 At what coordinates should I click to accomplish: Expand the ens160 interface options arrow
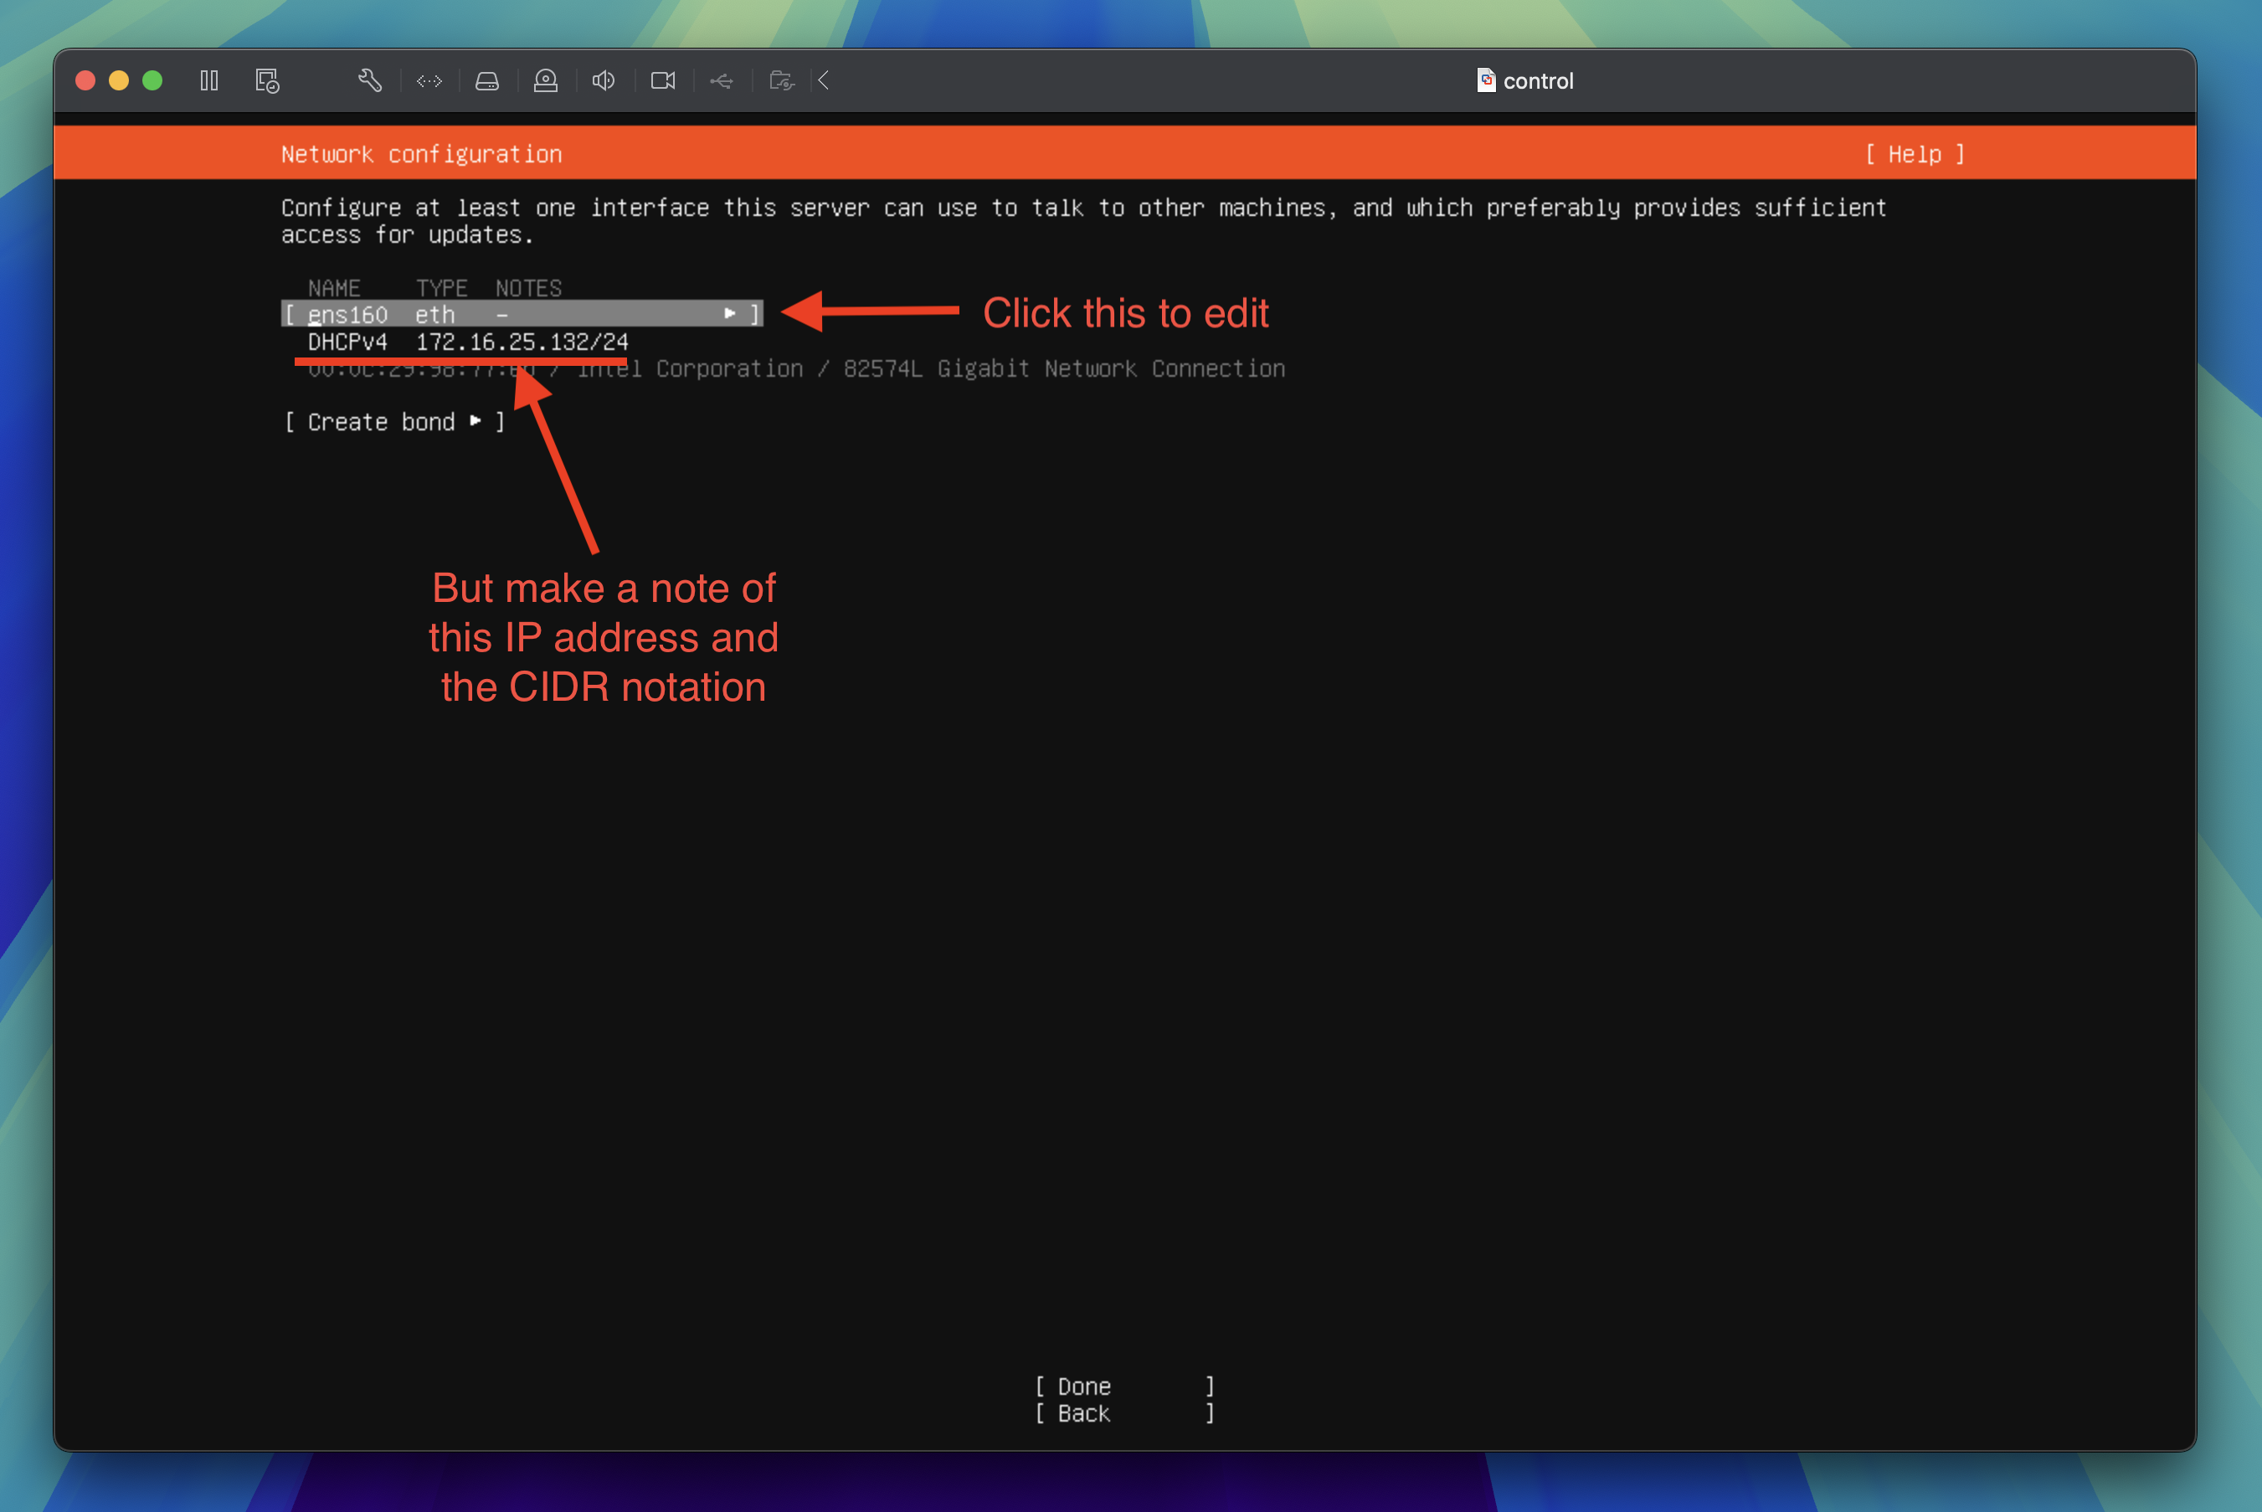730,313
